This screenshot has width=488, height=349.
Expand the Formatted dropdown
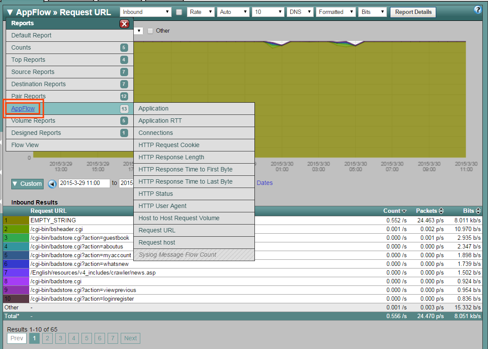(x=336, y=12)
